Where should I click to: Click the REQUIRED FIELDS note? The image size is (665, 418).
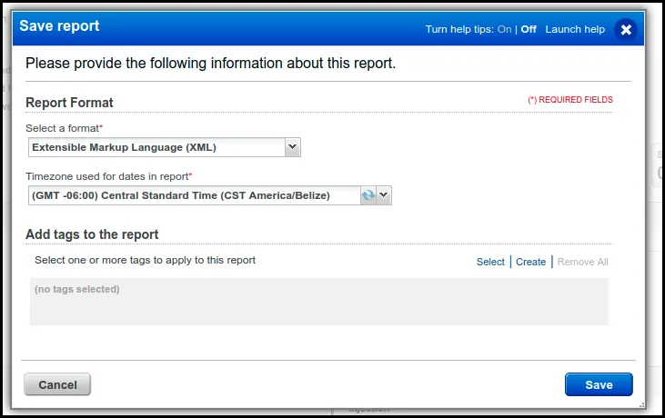point(570,100)
